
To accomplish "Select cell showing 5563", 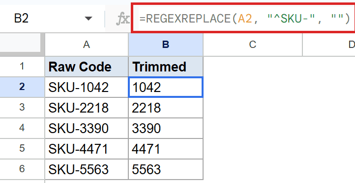I will tap(166, 169).
